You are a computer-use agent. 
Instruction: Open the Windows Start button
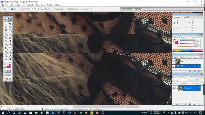pyautogui.click(x=3, y=113)
